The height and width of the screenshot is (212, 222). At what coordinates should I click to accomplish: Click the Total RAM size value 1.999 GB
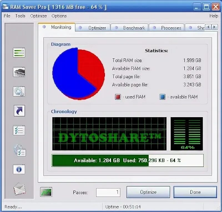tap(192, 60)
